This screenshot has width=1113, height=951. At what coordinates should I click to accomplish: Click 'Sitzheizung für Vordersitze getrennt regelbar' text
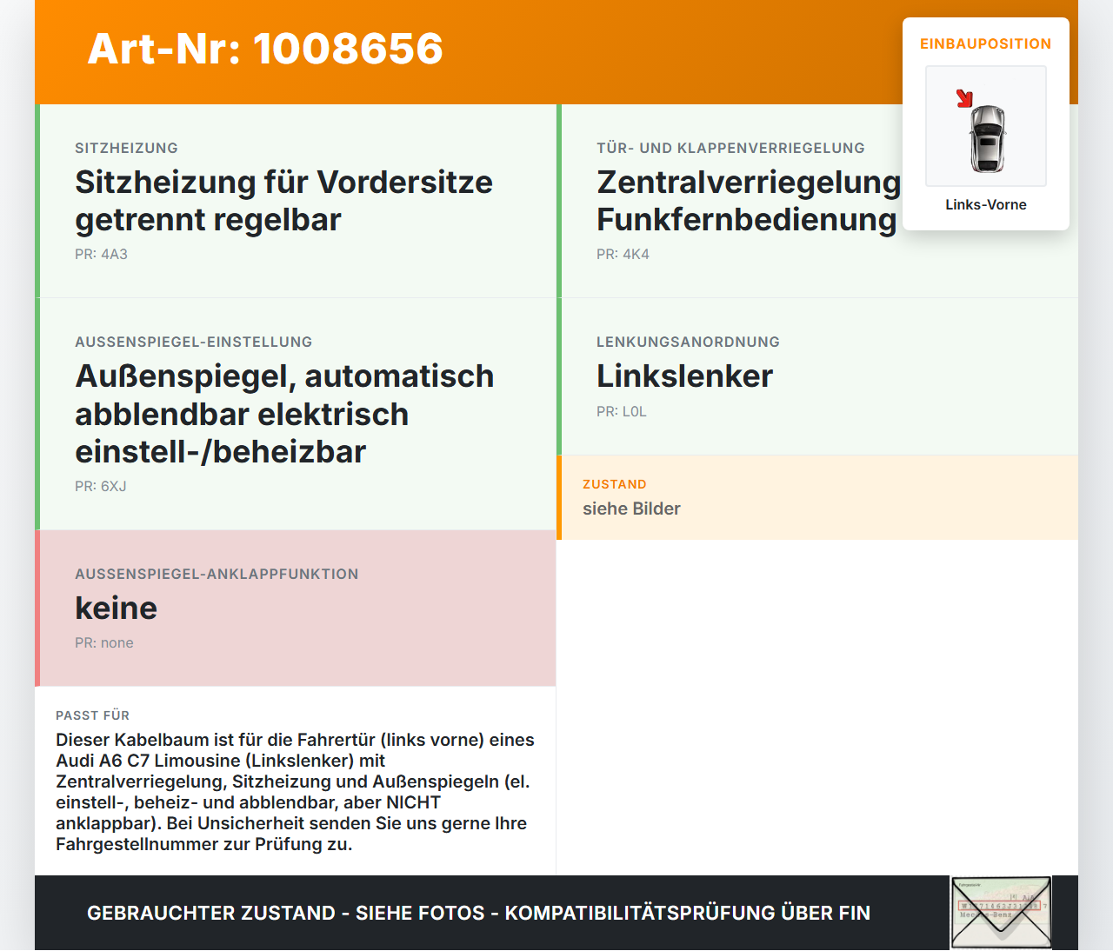283,201
